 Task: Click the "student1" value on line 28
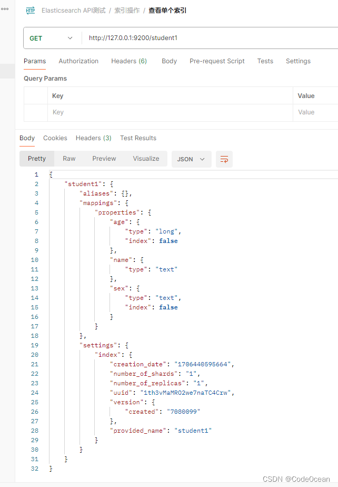tap(193, 431)
